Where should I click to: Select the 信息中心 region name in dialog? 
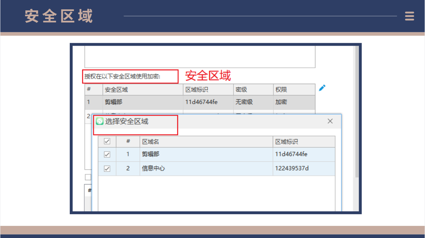[153, 169]
